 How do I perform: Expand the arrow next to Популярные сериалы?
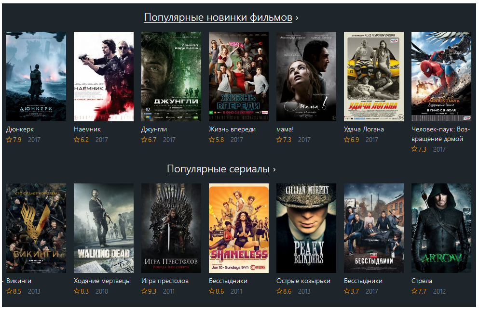click(x=274, y=170)
